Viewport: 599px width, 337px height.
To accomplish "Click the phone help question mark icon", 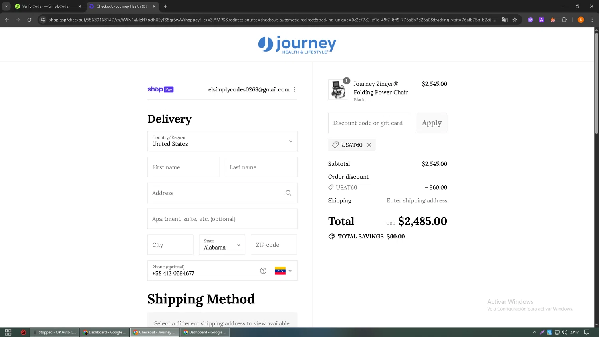I will [263, 271].
